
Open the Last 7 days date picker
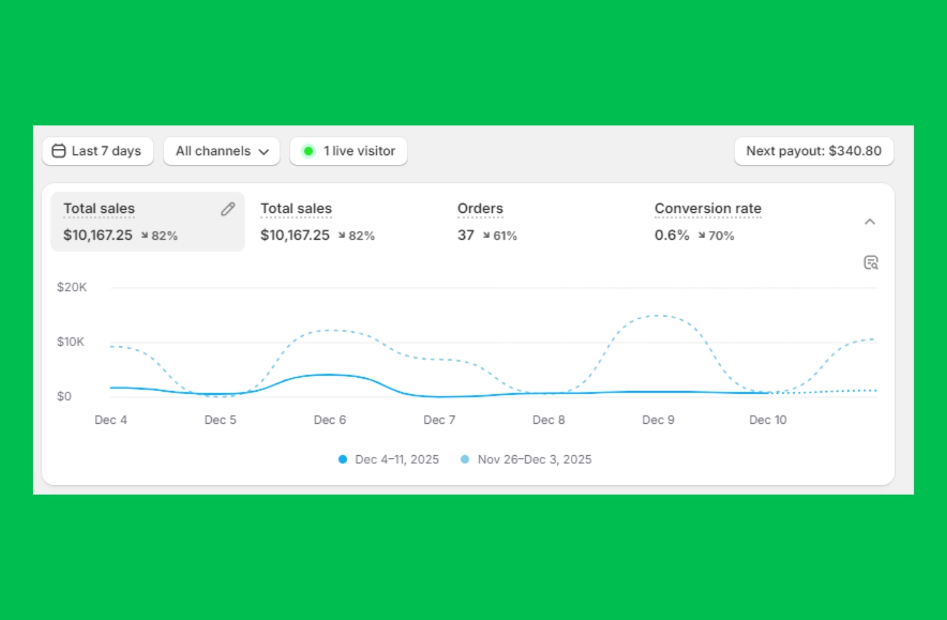pyautogui.click(x=98, y=151)
